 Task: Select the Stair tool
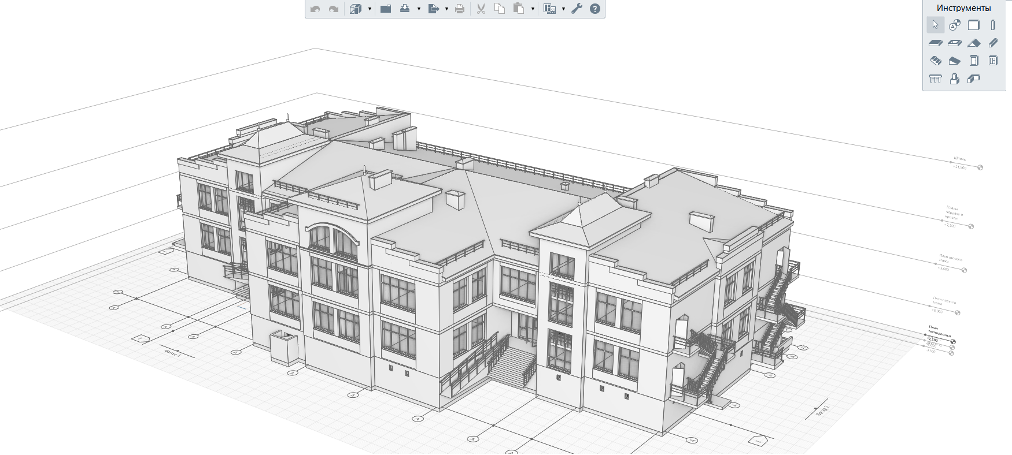coord(935,61)
